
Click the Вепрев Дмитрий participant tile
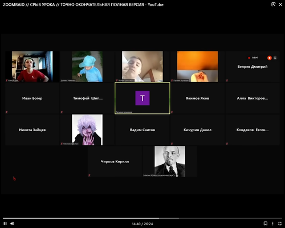click(253, 67)
